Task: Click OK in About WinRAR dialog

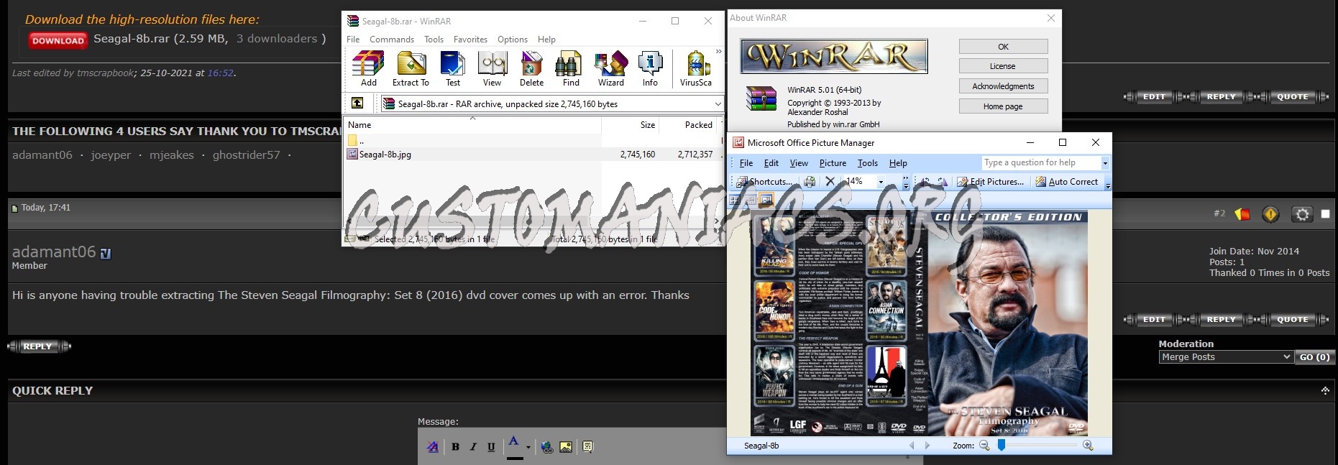Action: click(1003, 47)
